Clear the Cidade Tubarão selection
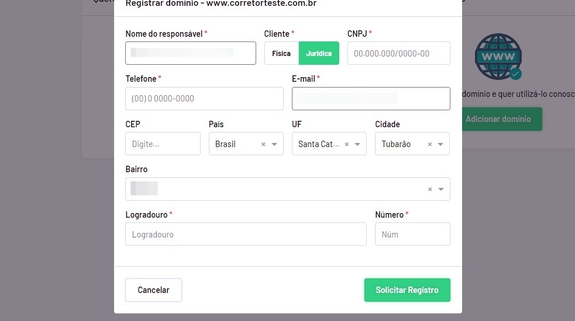575x321 pixels. pyautogui.click(x=430, y=144)
